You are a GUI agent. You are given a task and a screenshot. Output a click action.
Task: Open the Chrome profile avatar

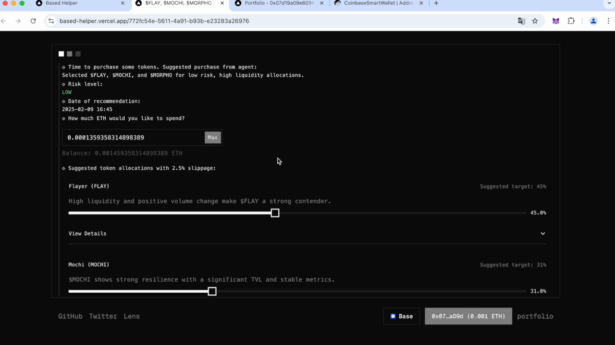593,21
